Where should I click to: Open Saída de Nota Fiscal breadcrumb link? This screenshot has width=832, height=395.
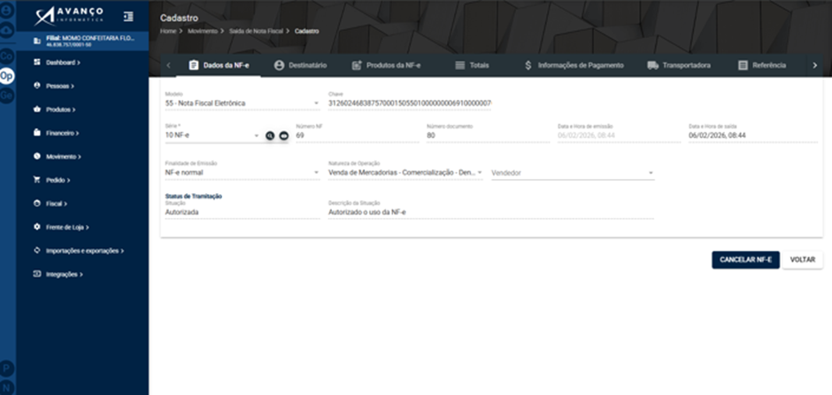(x=257, y=31)
